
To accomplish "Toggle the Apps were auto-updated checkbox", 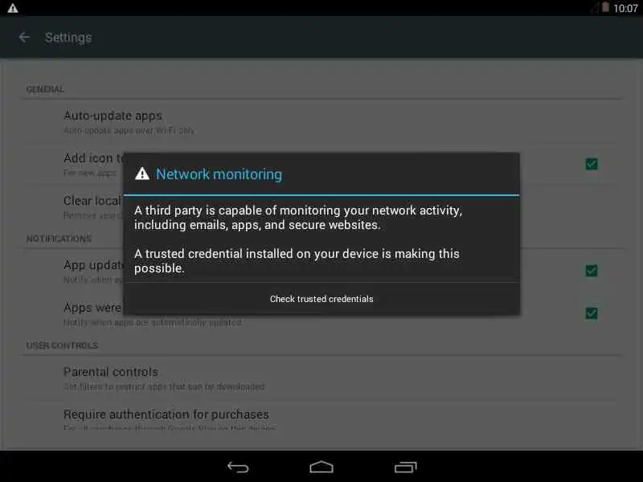I will [592, 313].
